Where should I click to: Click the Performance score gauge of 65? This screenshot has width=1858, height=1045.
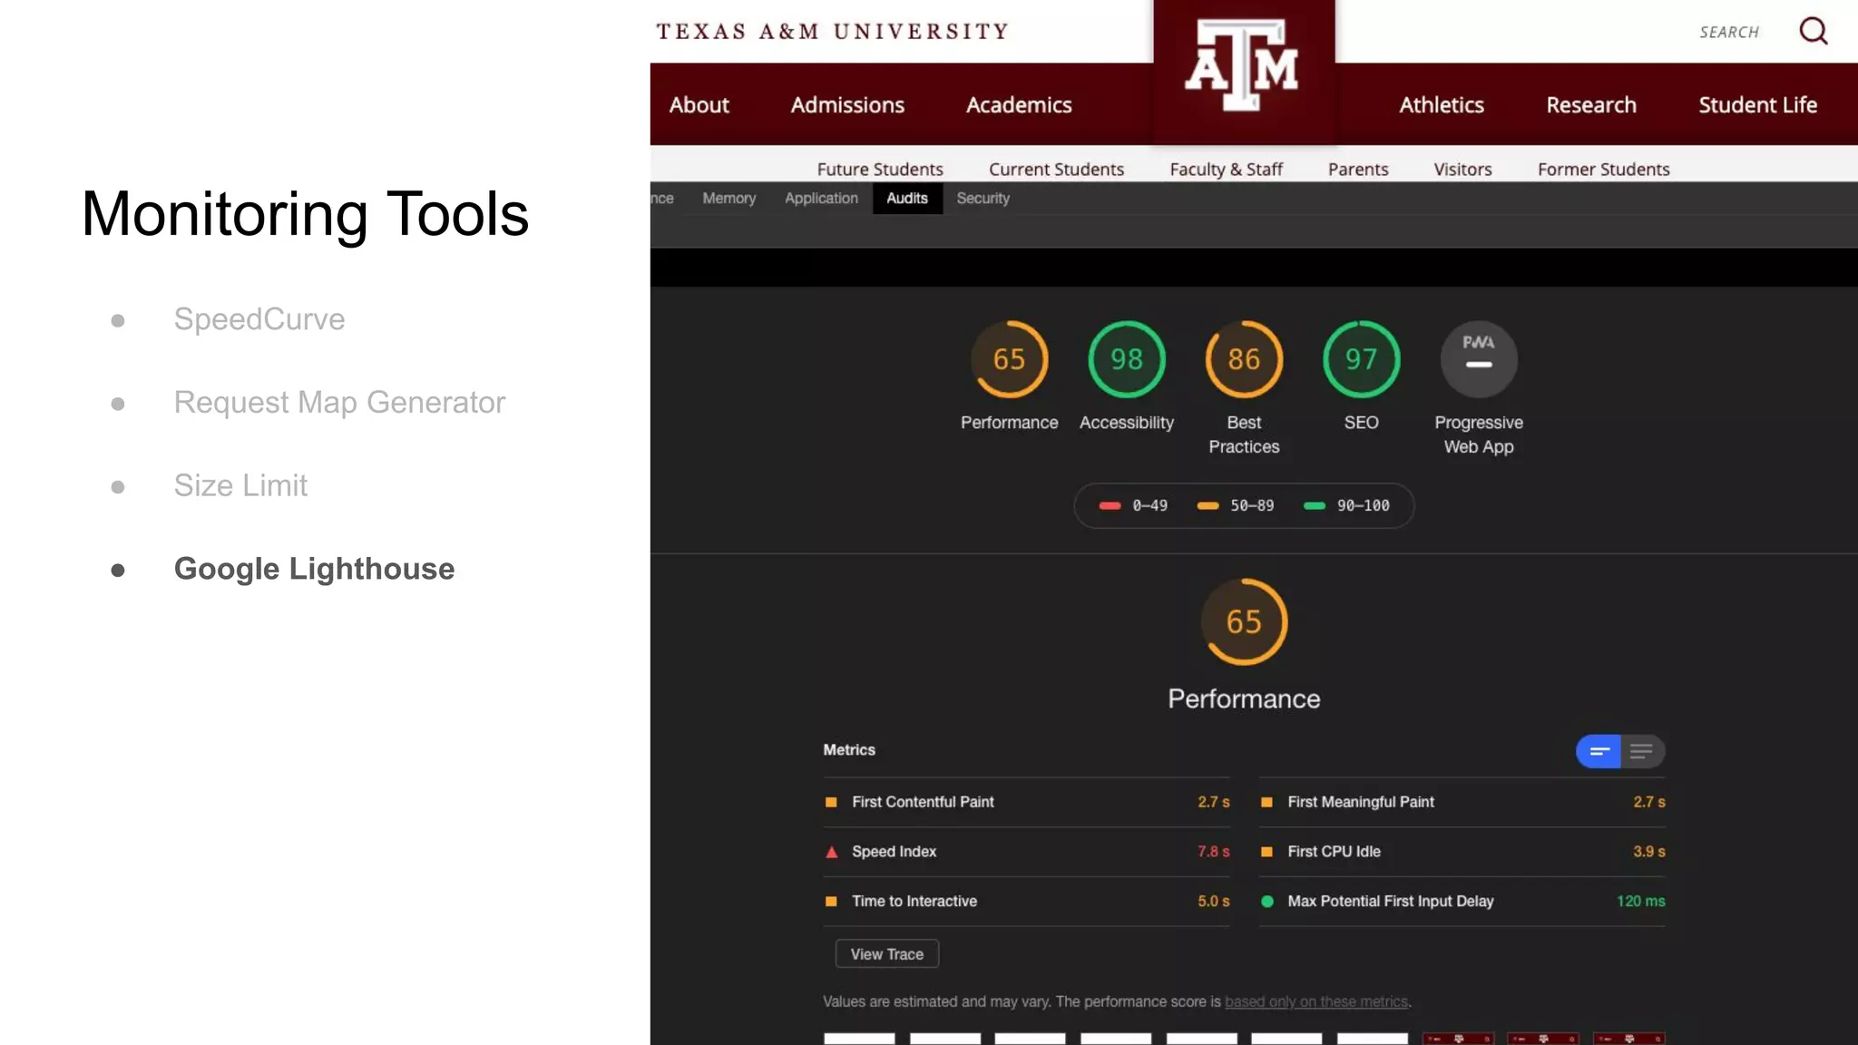[x=1009, y=359]
